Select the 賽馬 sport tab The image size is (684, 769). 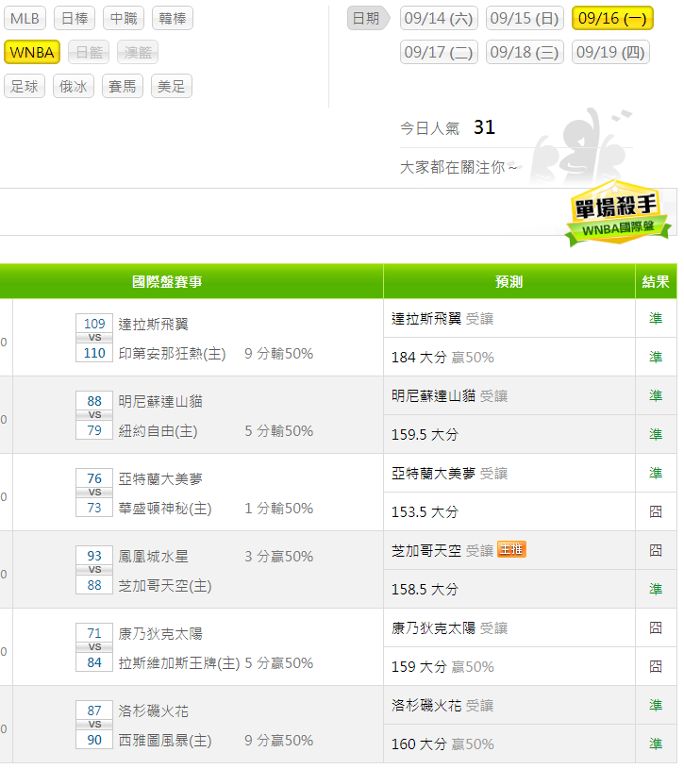pyautogui.click(x=123, y=87)
